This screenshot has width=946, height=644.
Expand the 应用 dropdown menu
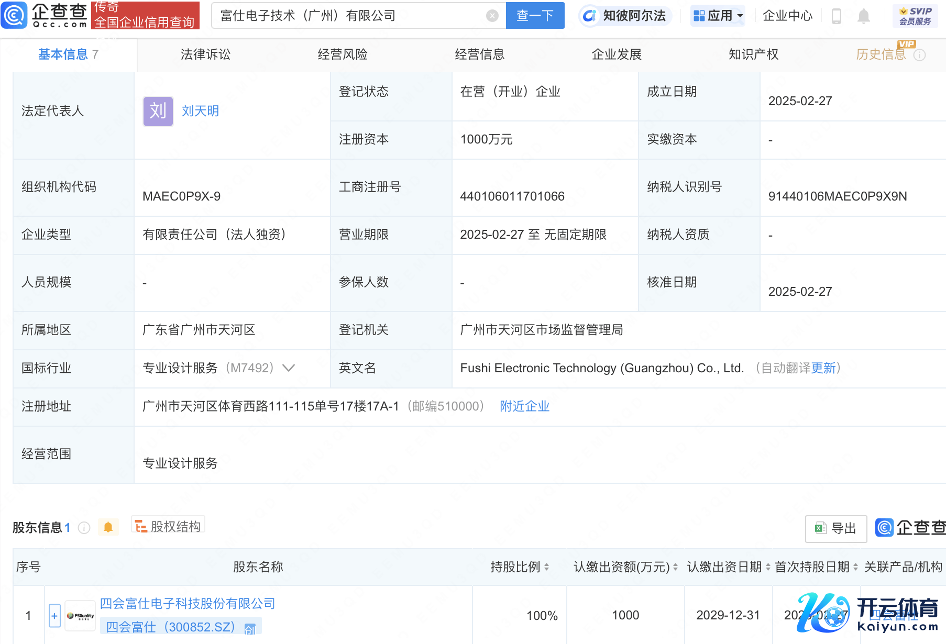(718, 16)
